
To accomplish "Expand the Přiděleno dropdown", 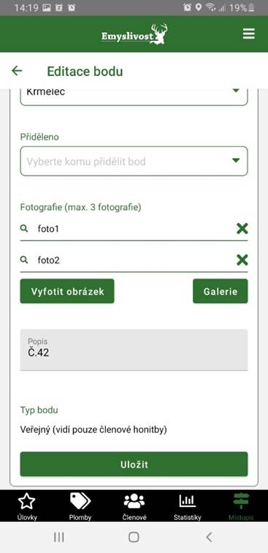I will 134,161.
